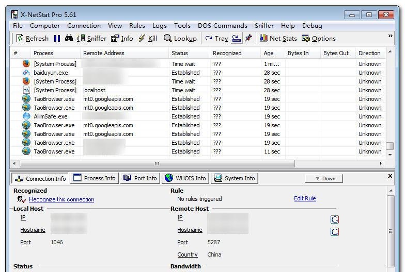Sort by the Status column header

click(x=189, y=53)
